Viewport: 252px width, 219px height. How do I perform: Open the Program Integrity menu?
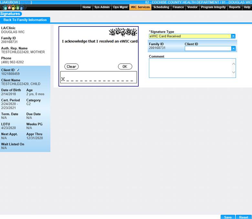[213, 7]
